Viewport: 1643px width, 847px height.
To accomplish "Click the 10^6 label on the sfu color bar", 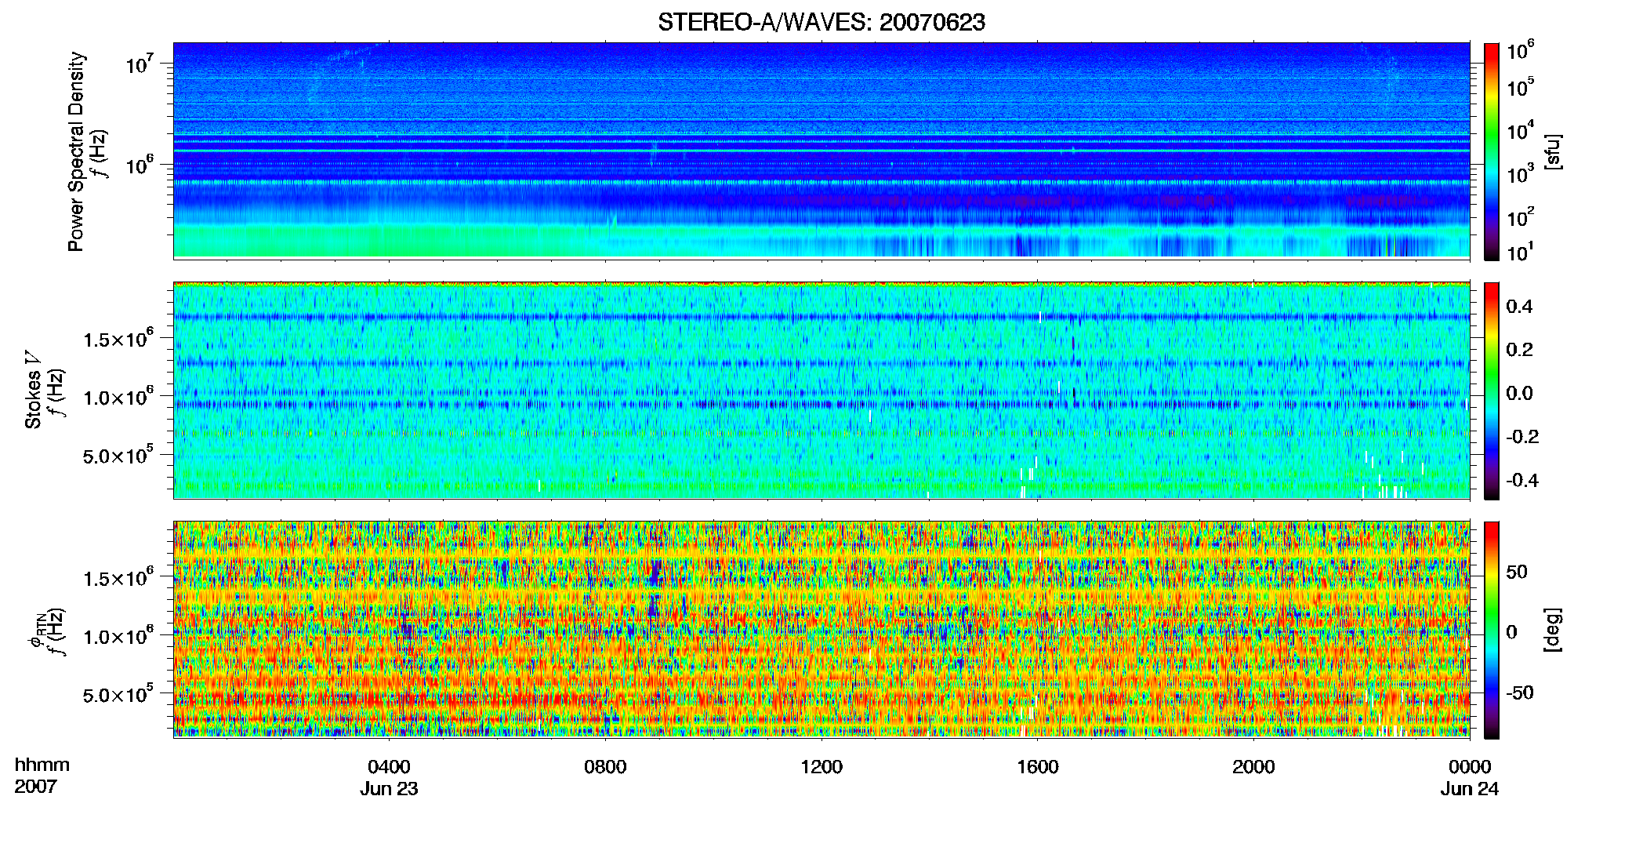I will tap(1520, 51).
